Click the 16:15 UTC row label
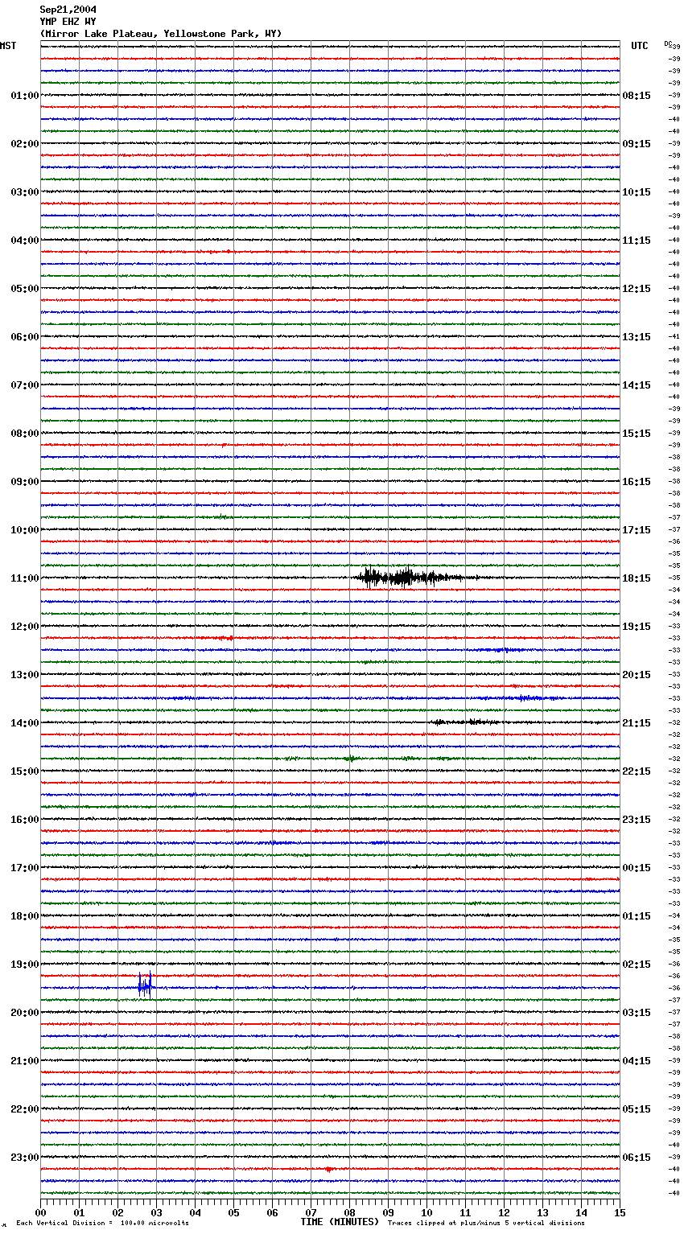684x1234 pixels. (x=637, y=482)
